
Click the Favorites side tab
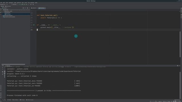(x=1, y=95)
